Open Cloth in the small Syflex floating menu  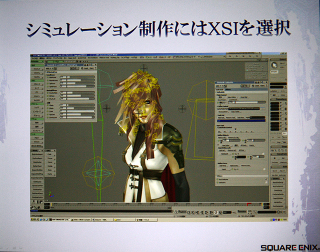coord(50,155)
